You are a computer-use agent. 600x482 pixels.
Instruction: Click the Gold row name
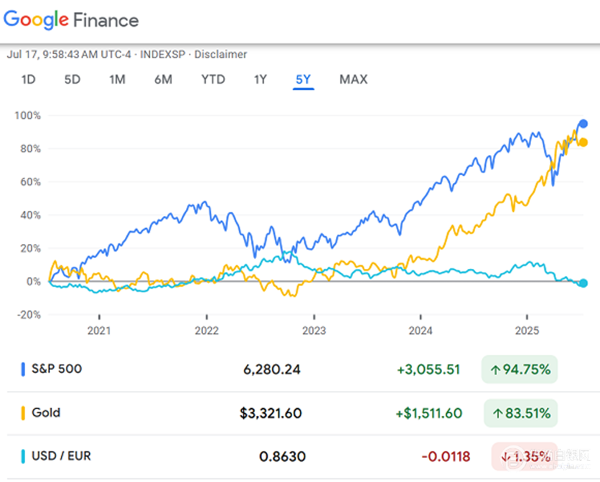(46, 412)
